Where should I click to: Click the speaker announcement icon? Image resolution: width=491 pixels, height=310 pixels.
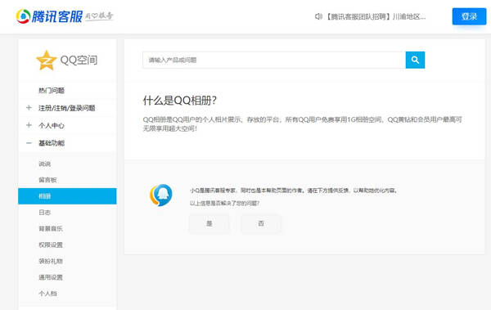[318, 16]
